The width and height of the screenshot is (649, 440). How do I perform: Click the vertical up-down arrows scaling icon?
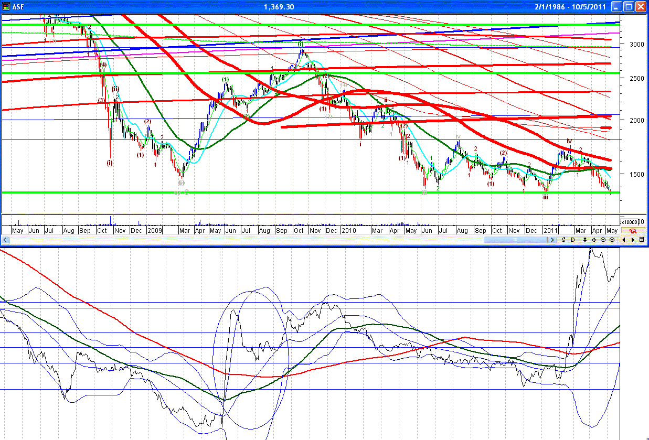[x=585, y=240]
